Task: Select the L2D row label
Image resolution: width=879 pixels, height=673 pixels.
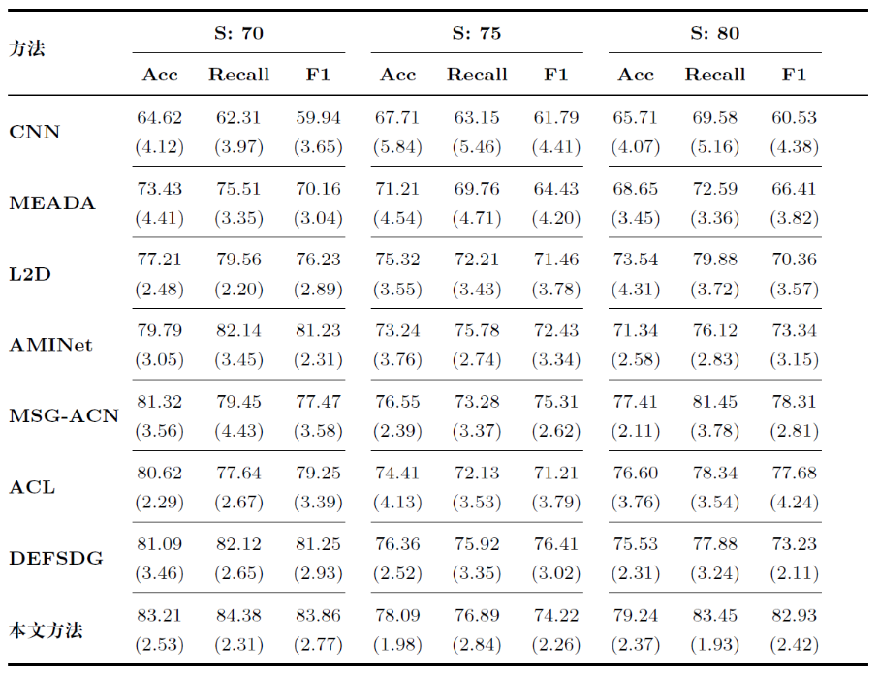Action: pyautogui.click(x=30, y=274)
